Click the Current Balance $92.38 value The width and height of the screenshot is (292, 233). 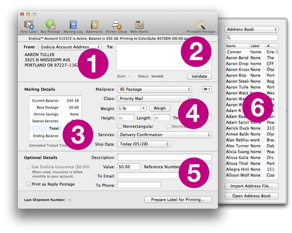tap(73, 101)
